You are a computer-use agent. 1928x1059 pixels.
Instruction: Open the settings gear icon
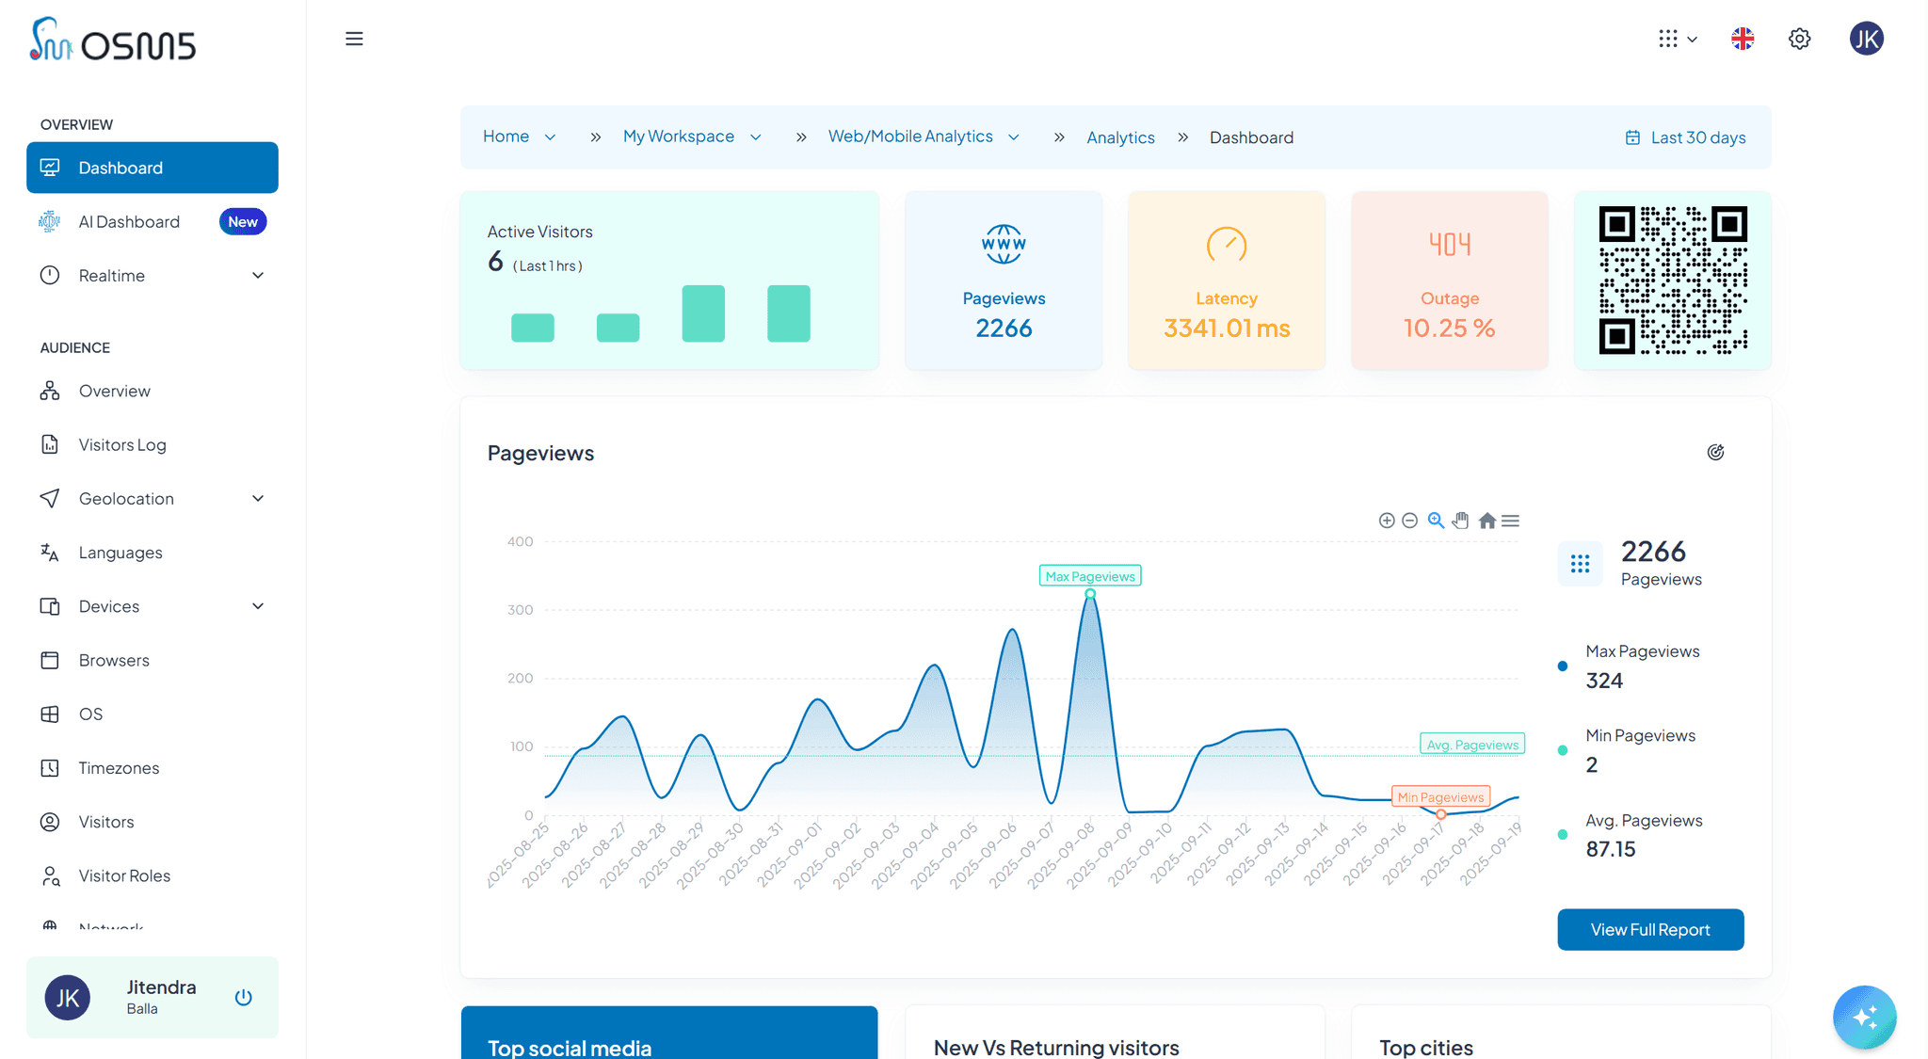1799,39
